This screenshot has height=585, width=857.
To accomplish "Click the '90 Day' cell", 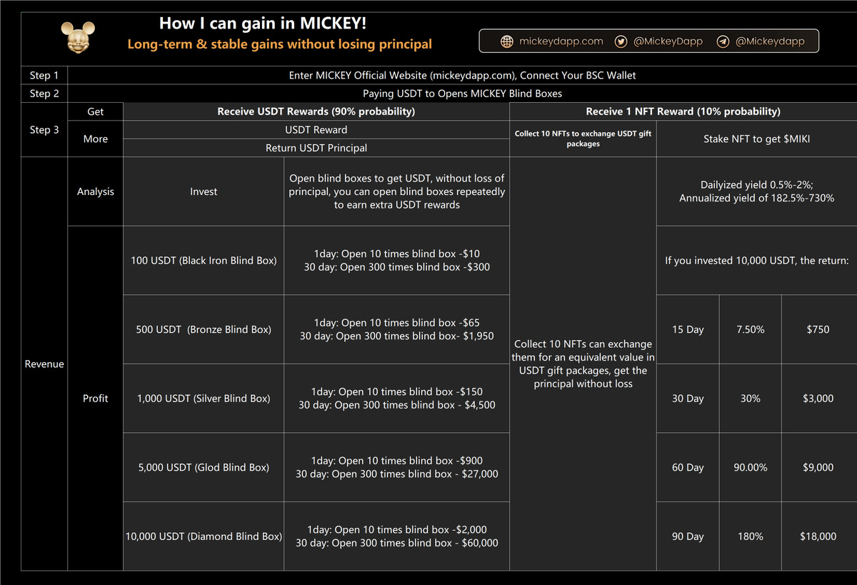I will pyautogui.click(x=688, y=536).
